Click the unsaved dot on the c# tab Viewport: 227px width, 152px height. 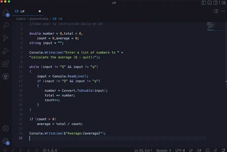coord(40,11)
